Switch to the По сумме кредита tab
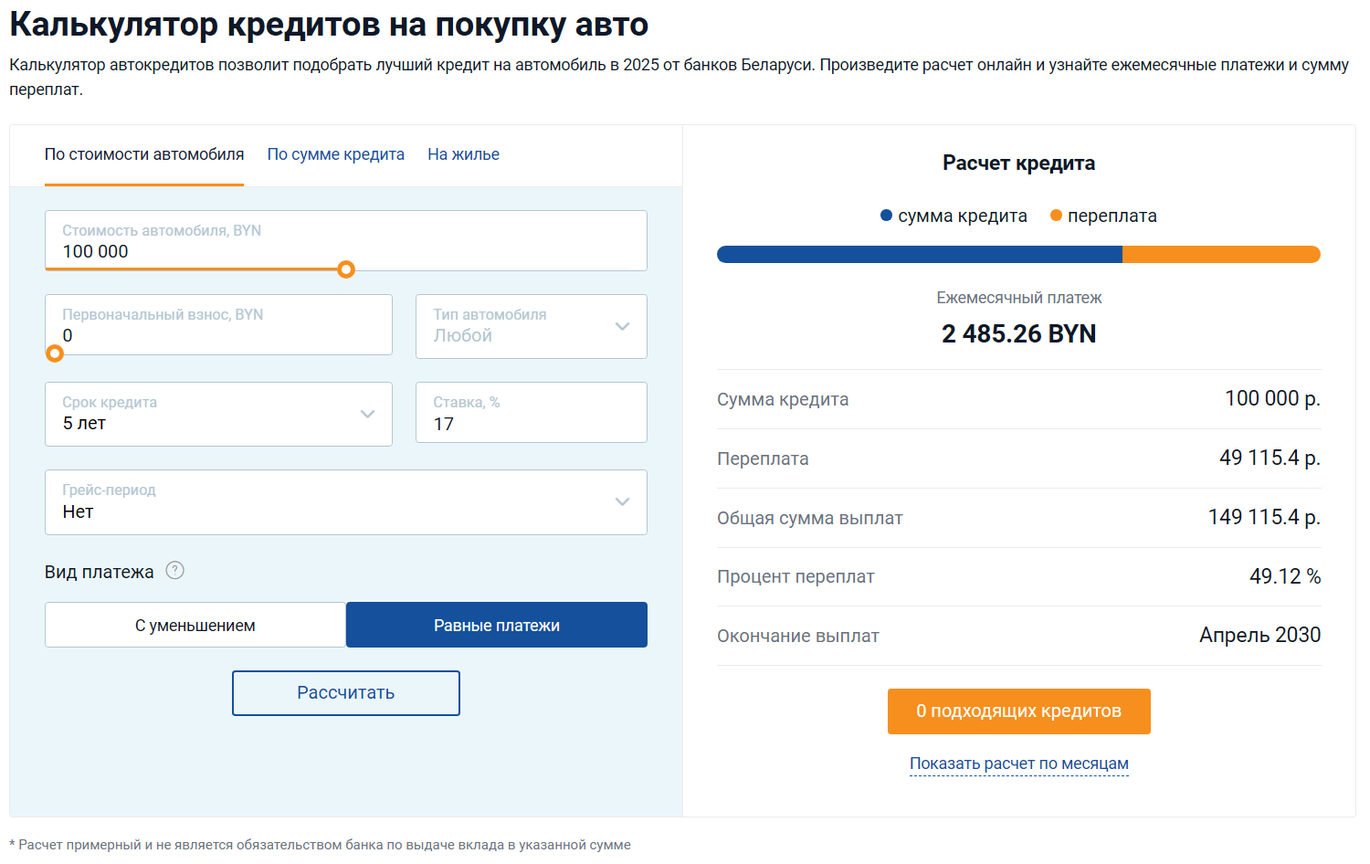The image size is (1370, 864). (335, 154)
